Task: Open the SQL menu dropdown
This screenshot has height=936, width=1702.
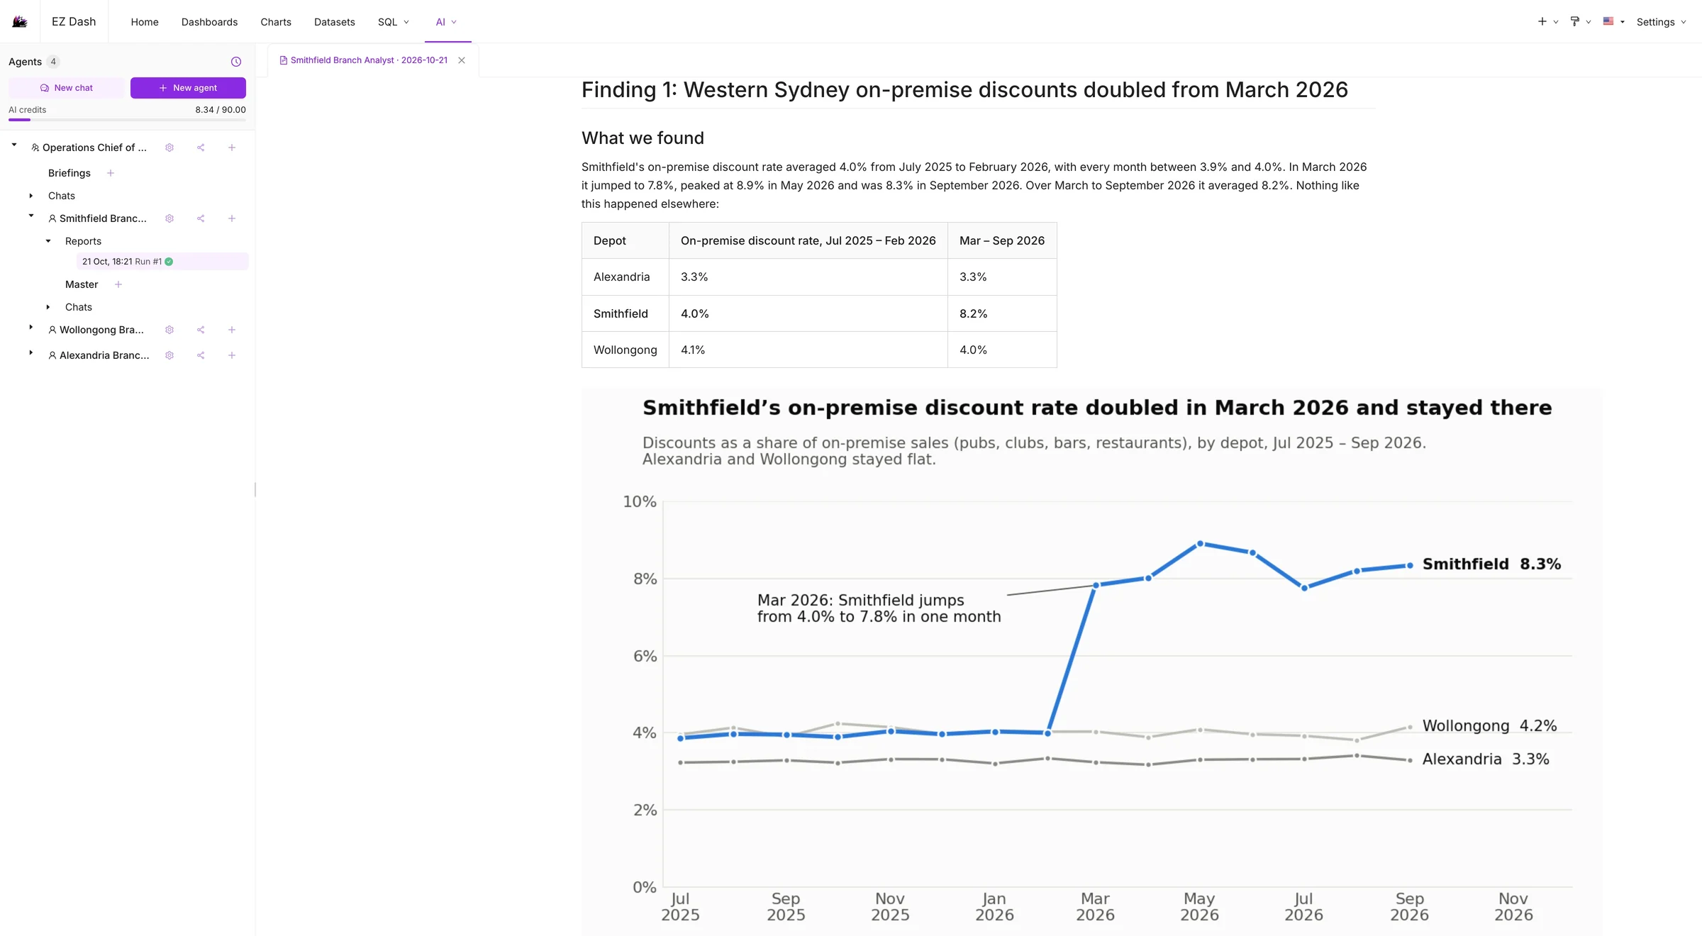Action: click(x=394, y=22)
